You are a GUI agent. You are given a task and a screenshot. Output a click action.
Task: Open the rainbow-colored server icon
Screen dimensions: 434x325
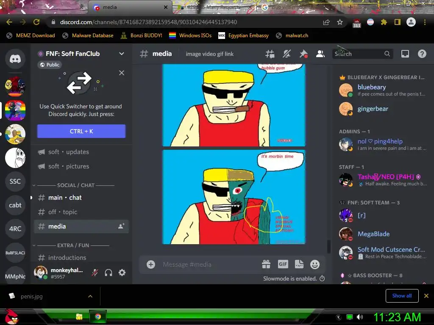15,110
